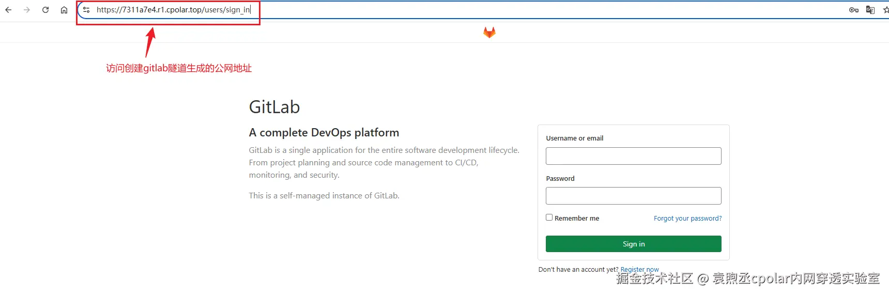Click the GitLab page heading

click(274, 107)
